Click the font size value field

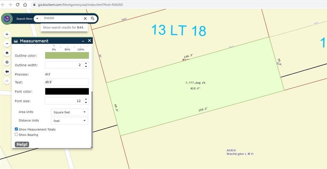64,101
